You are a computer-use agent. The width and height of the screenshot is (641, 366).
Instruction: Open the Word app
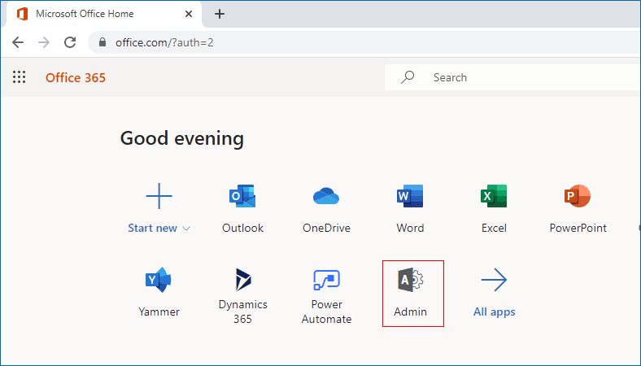point(410,208)
